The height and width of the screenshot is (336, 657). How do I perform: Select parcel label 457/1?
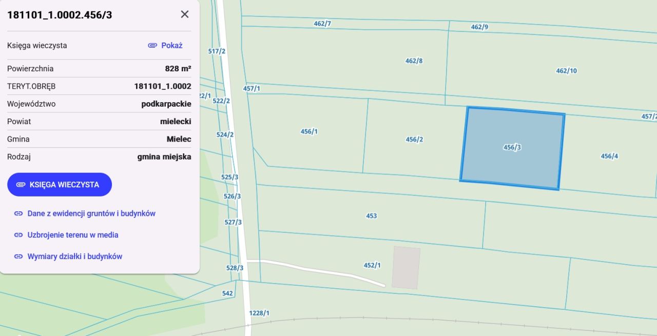tap(252, 88)
